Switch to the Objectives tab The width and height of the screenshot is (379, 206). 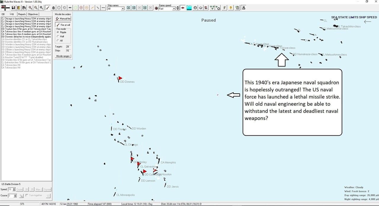[33, 14]
